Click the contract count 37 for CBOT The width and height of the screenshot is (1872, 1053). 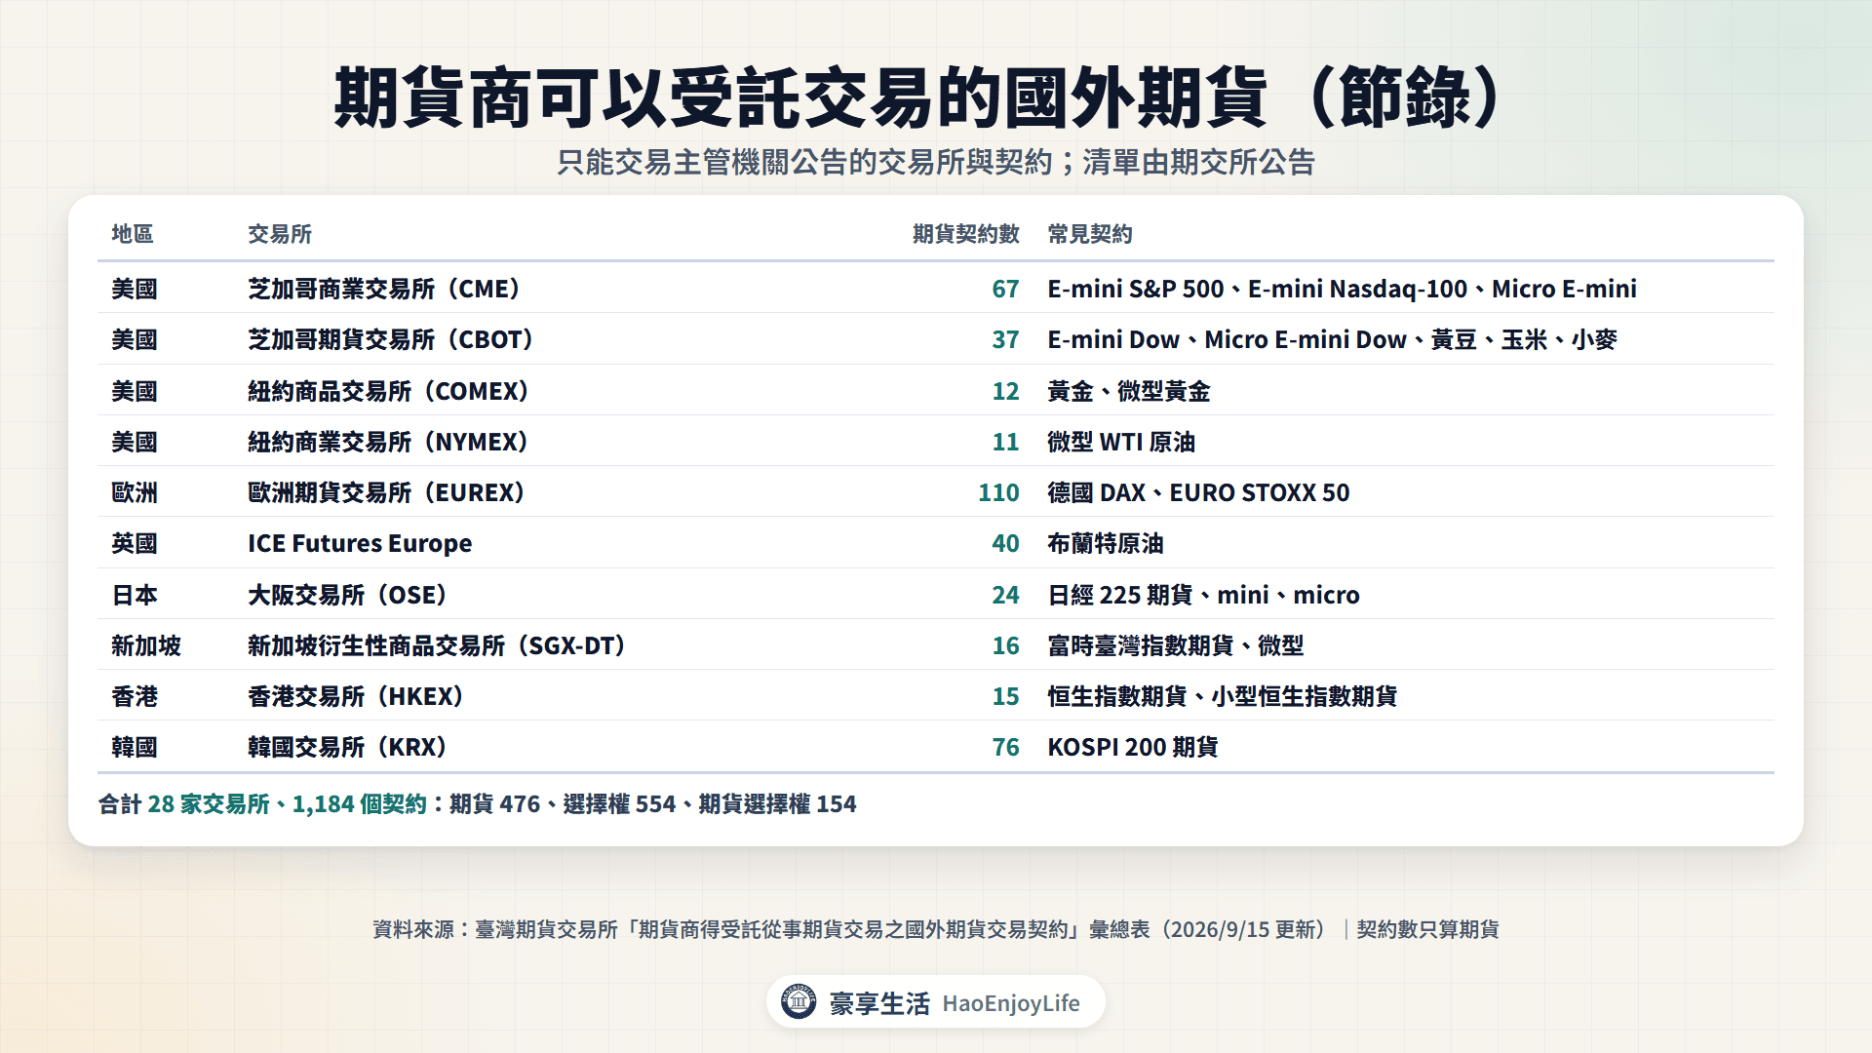[x=1005, y=339]
